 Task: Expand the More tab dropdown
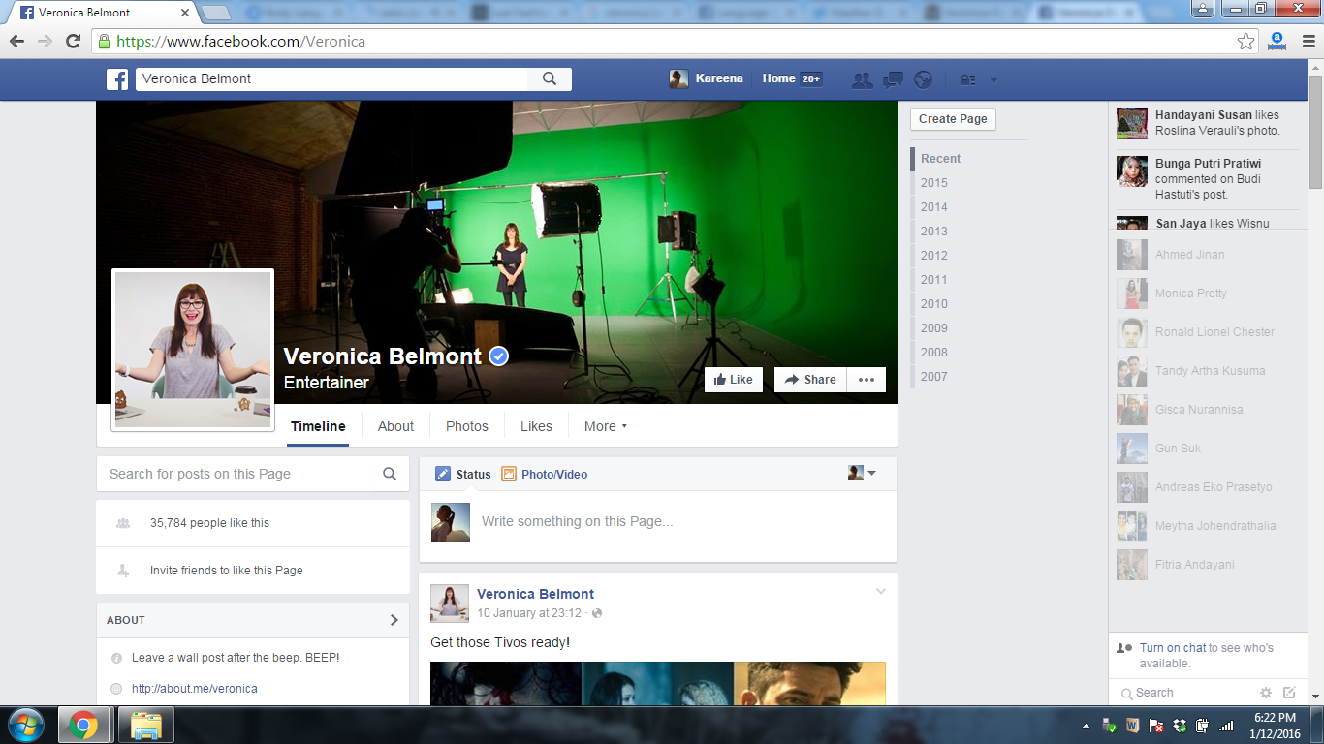click(605, 426)
